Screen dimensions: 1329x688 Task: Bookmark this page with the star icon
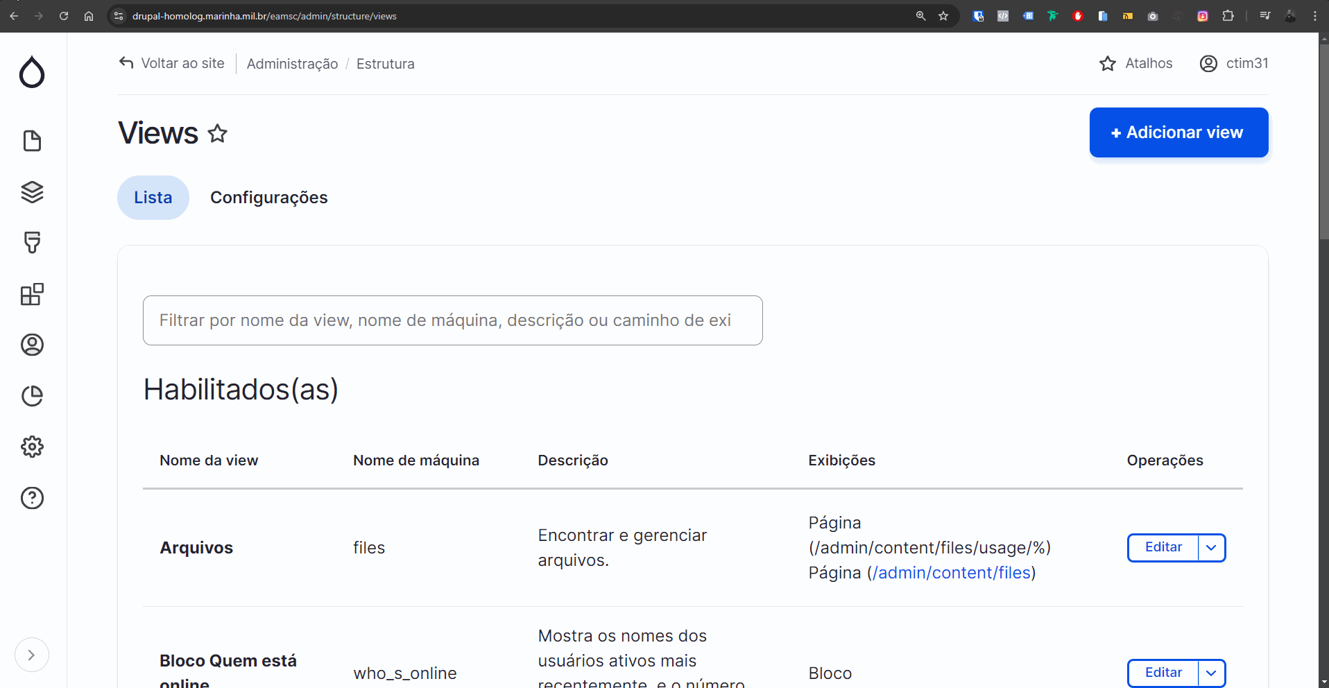943,16
